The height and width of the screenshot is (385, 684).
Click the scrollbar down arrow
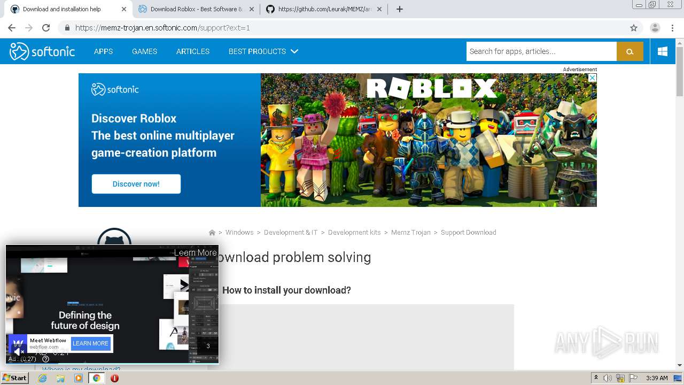(x=680, y=365)
